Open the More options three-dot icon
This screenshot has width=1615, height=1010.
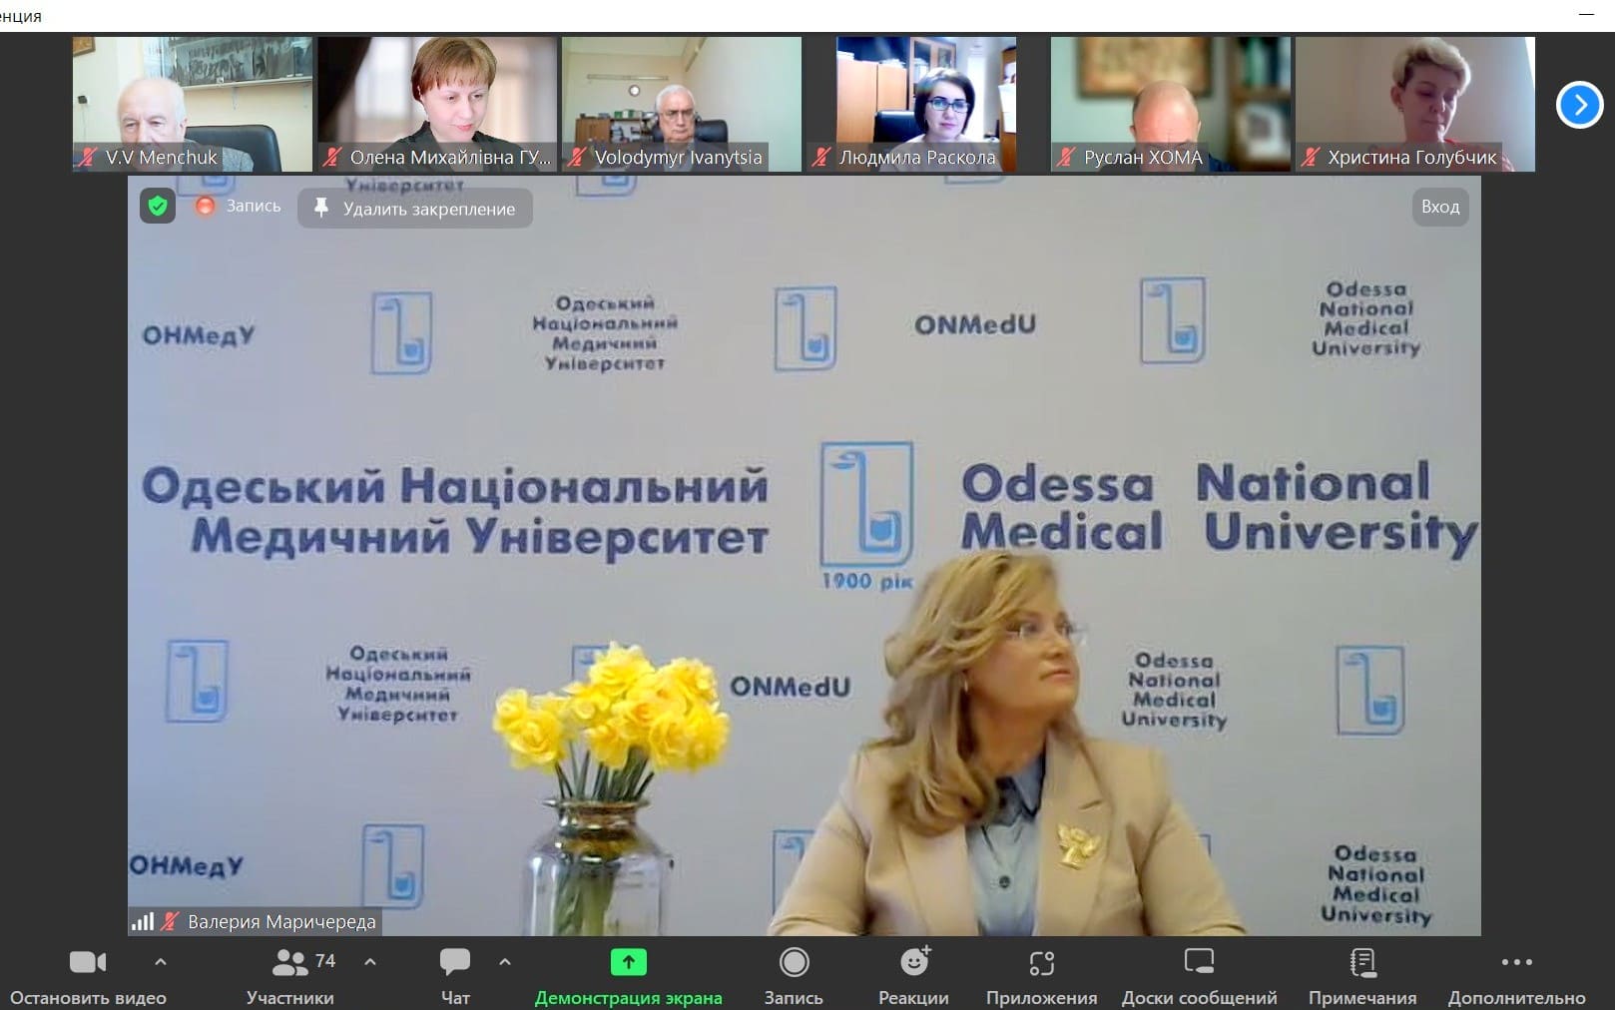pyautogui.click(x=1517, y=962)
